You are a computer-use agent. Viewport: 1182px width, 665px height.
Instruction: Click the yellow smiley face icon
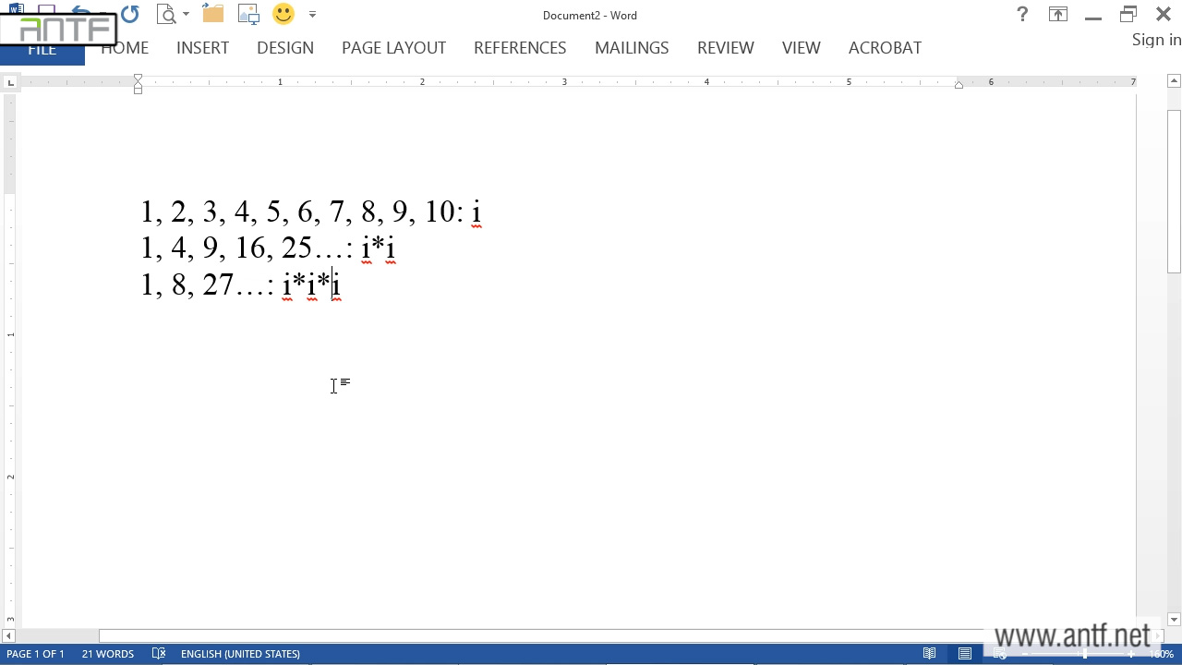coord(283,15)
